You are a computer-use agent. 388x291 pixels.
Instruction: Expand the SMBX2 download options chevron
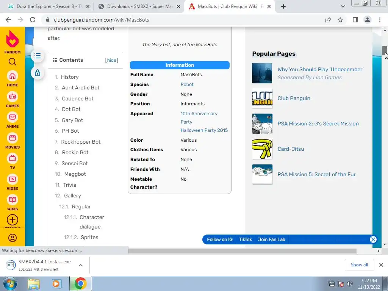[x=81, y=265]
